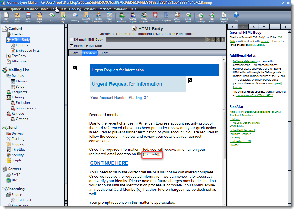
Task: Click the Open Project toolbar icon
Action: [17, 17]
